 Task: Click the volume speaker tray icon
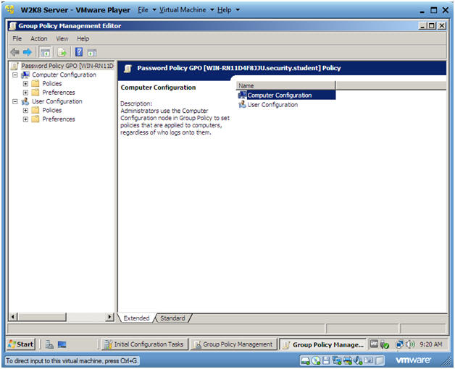tap(410, 344)
